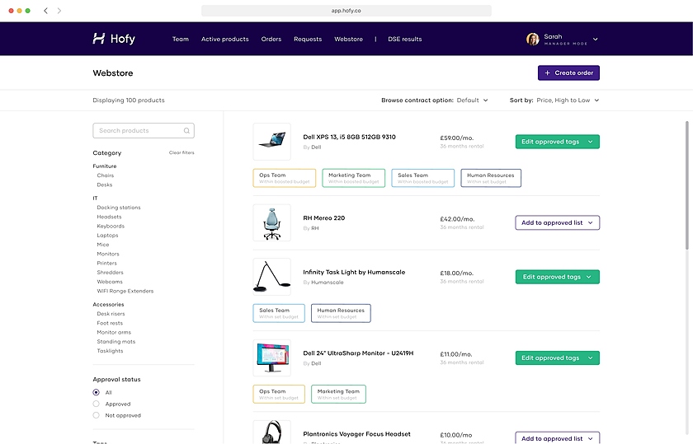
Task: Select the Not approved radio option
Action: click(x=97, y=416)
